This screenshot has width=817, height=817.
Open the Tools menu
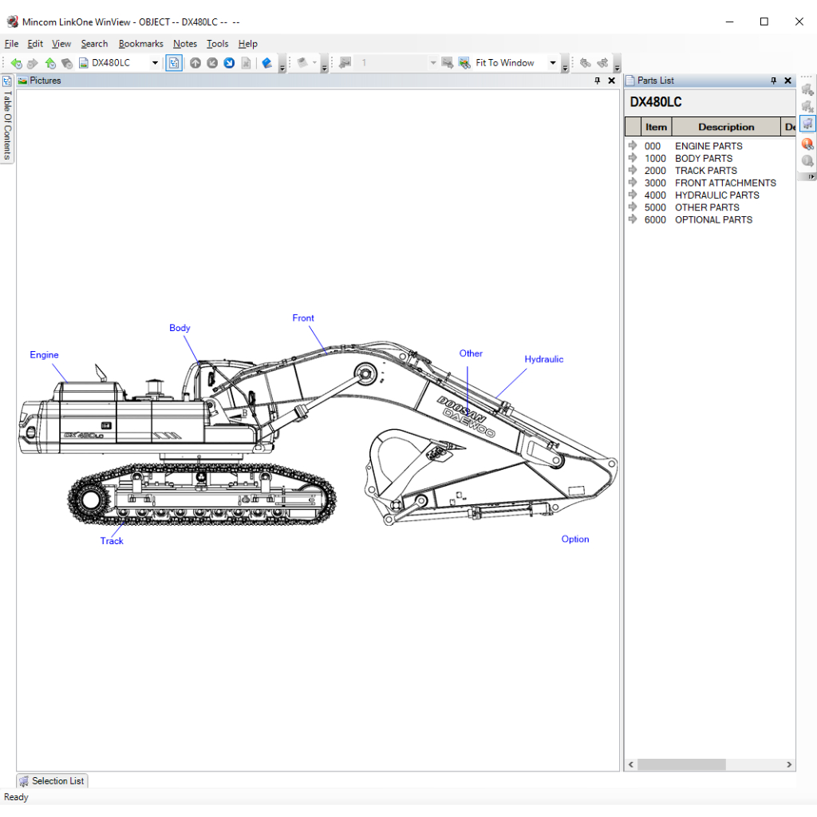pos(217,44)
